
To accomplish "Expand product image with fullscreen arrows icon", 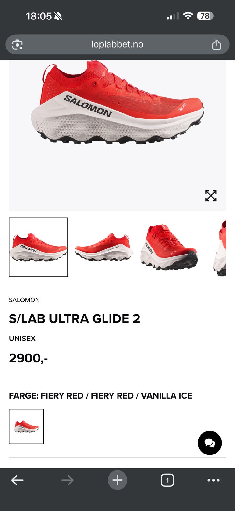I will [211, 196].
